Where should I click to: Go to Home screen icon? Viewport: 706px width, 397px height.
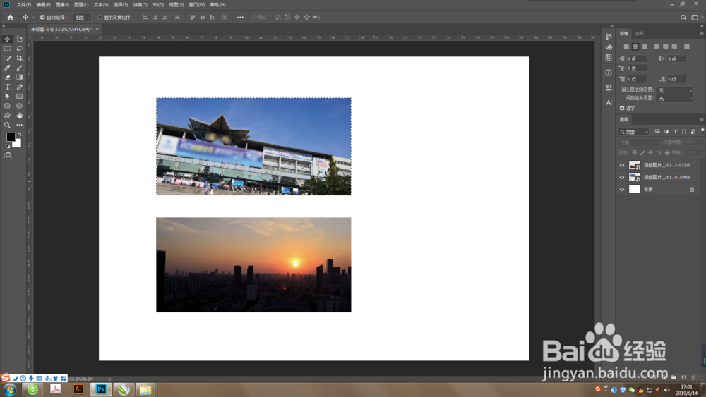10,17
